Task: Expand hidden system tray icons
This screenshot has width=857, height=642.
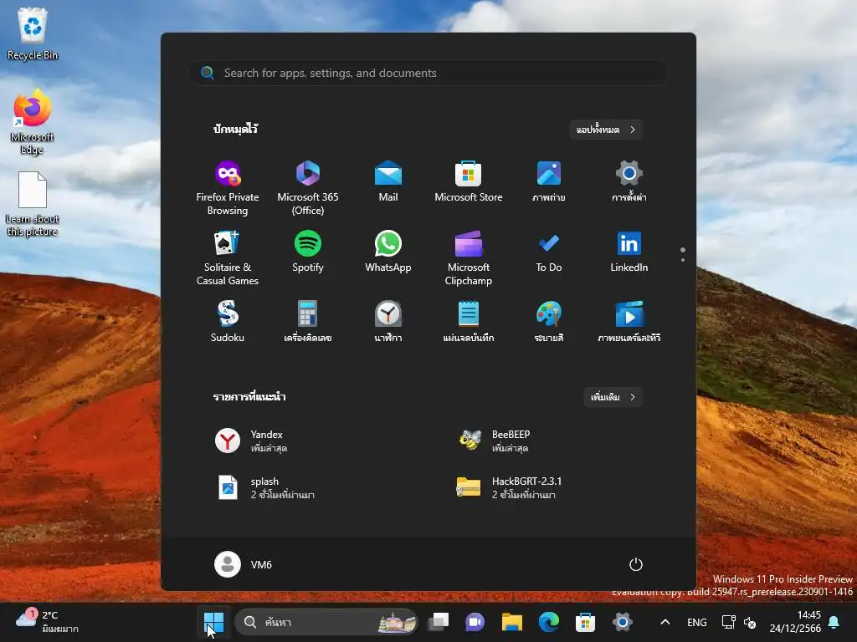Action: pyautogui.click(x=665, y=622)
